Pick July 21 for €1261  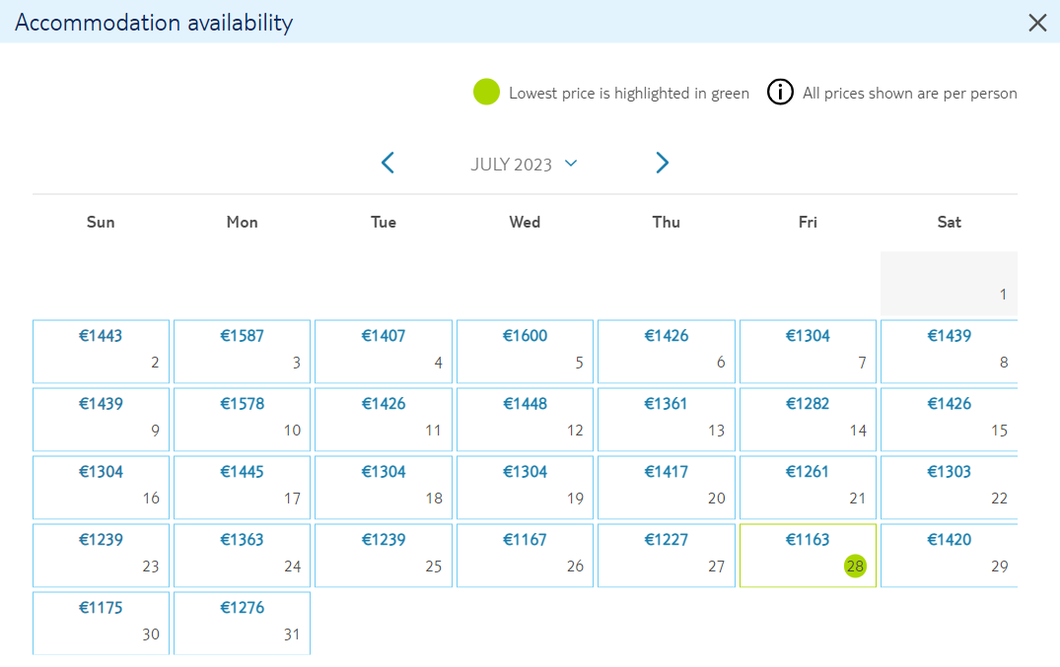tap(808, 488)
